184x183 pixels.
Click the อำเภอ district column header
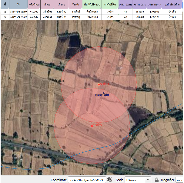coord(62,5)
